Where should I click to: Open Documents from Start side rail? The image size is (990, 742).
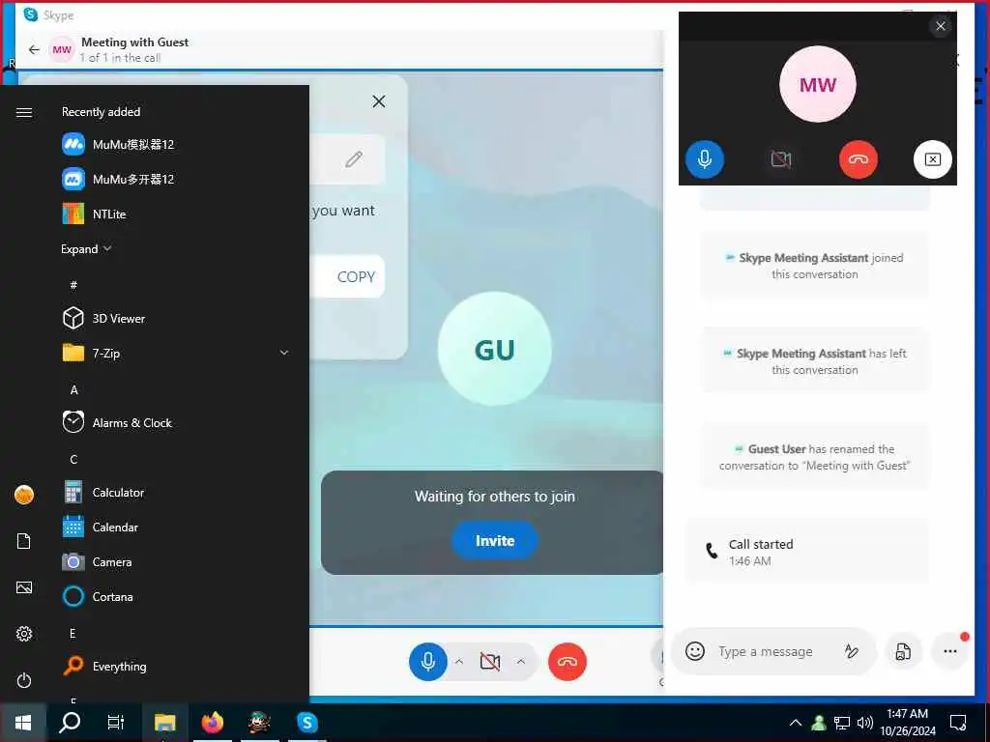[x=24, y=541]
